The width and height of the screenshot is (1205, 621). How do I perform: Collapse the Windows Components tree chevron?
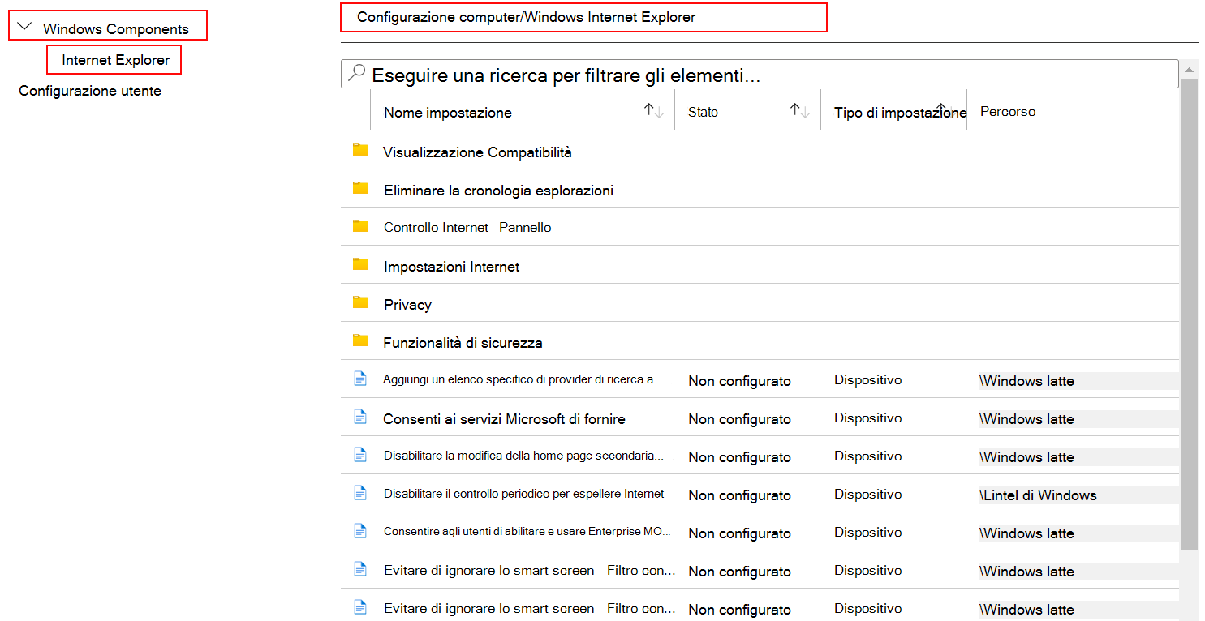click(x=25, y=27)
